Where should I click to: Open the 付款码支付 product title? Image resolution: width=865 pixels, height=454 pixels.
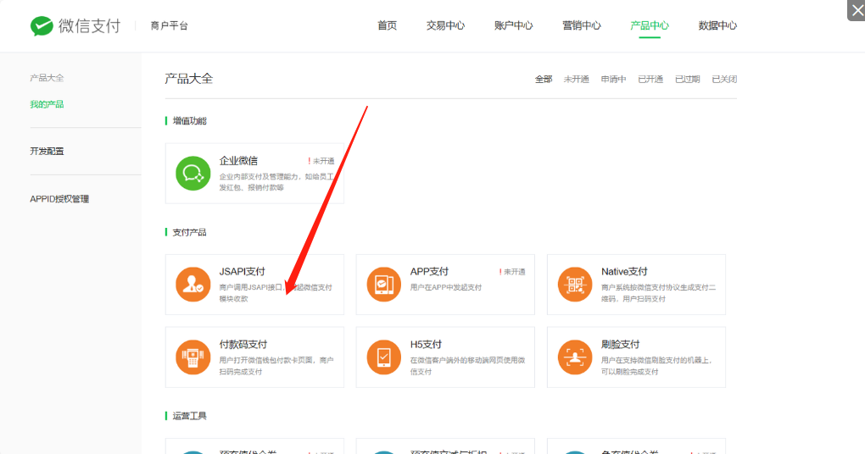point(243,345)
